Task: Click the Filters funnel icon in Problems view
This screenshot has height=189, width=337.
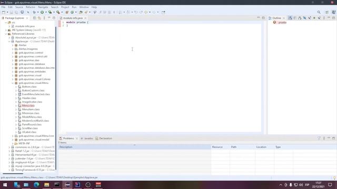Action: click(x=319, y=138)
